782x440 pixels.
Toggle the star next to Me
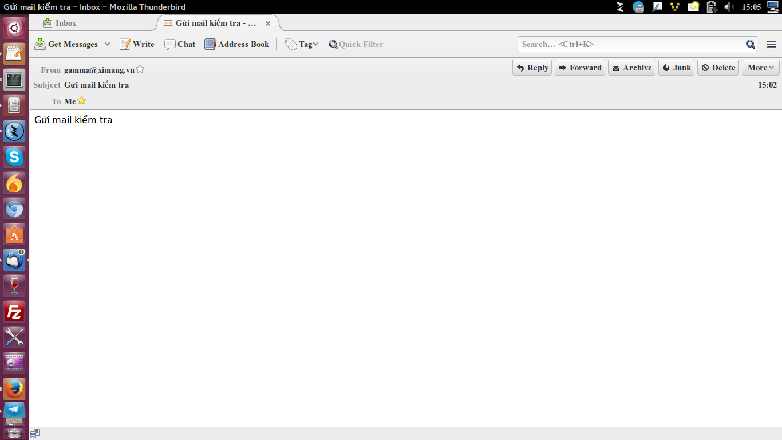click(x=82, y=100)
